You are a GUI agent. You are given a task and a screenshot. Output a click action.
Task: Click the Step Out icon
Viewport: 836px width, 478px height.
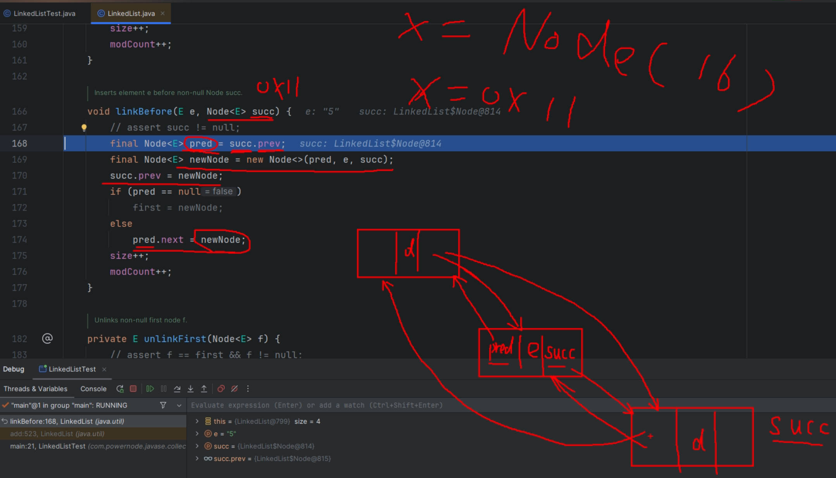[x=204, y=388]
